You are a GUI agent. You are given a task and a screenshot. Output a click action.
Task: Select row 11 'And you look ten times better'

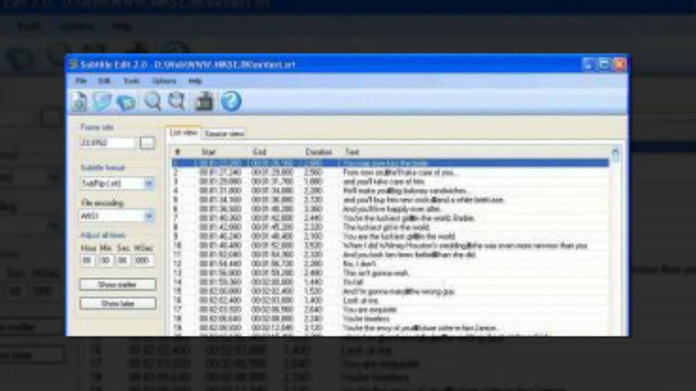click(x=390, y=255)
